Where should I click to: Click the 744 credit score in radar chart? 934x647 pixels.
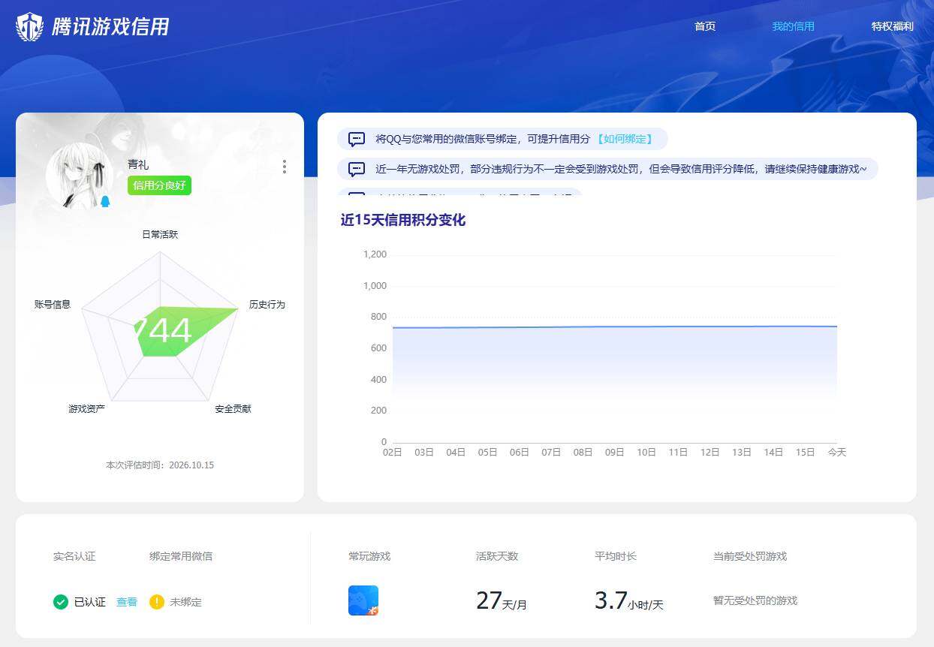tap(162, 331)
